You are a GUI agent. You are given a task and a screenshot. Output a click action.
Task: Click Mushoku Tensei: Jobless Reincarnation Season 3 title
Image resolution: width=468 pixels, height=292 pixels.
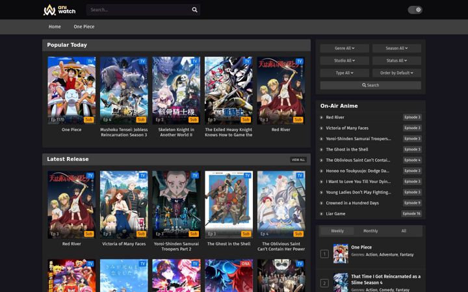click(x=124, y=132)
